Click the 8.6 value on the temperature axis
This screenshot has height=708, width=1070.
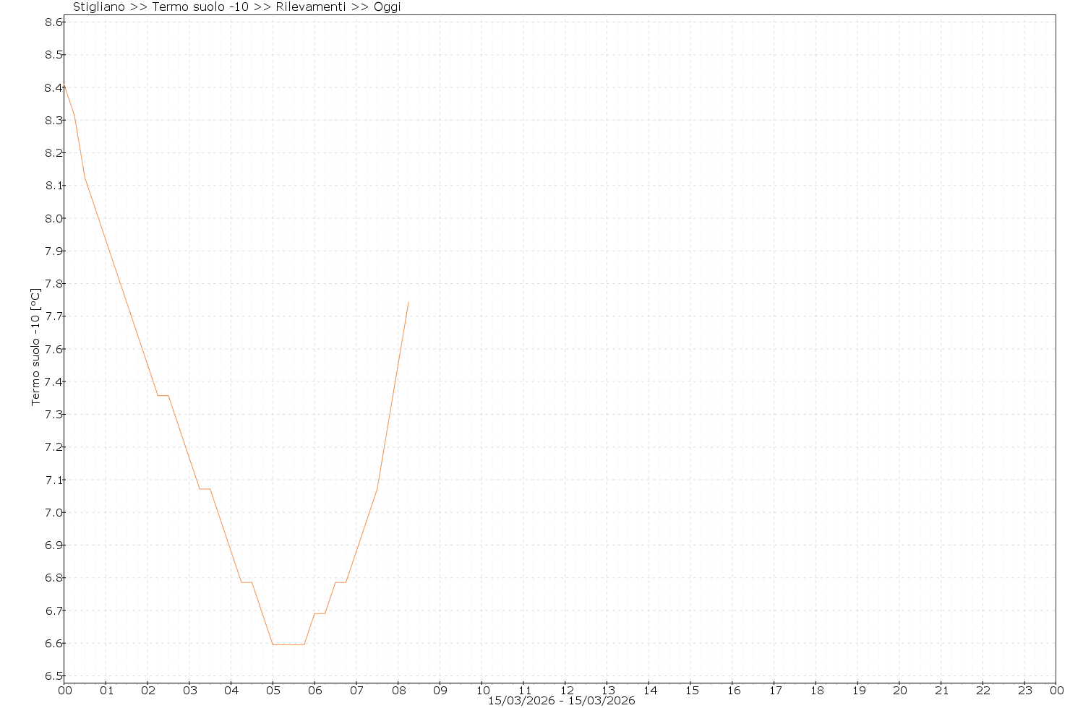[54, 22]
